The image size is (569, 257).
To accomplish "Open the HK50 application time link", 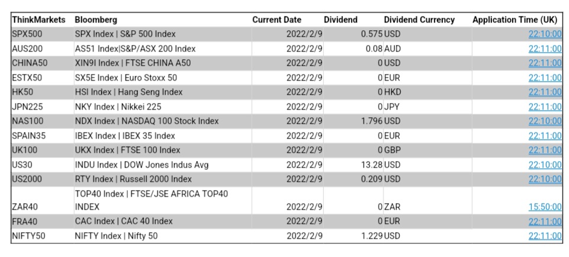I will click(x=545, y=92).
